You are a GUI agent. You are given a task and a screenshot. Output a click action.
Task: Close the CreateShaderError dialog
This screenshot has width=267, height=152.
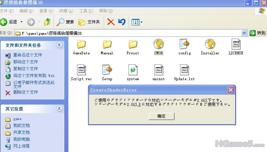(231, 90)
